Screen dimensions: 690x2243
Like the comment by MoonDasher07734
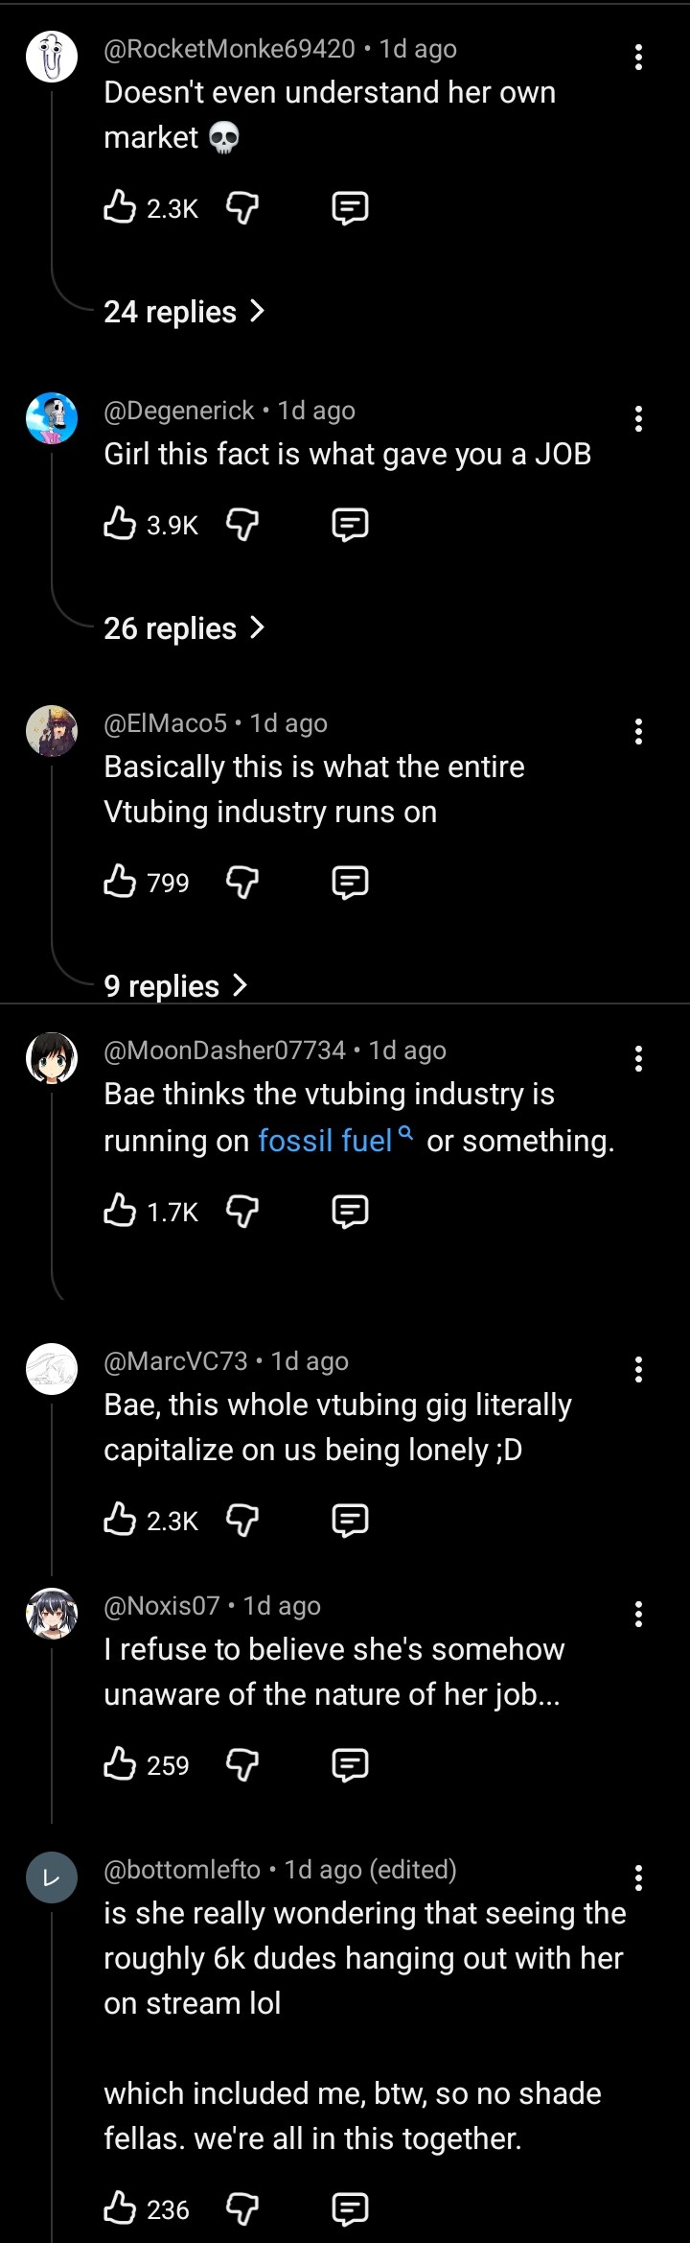pos(120,1211)
